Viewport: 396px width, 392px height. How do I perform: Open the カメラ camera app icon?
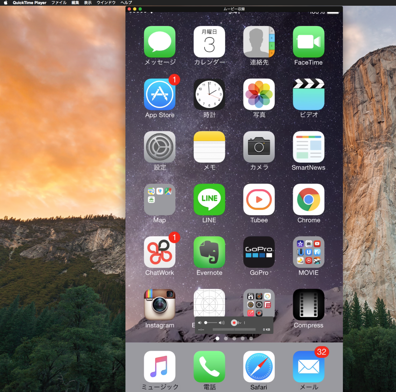click(x=259, y=147)
